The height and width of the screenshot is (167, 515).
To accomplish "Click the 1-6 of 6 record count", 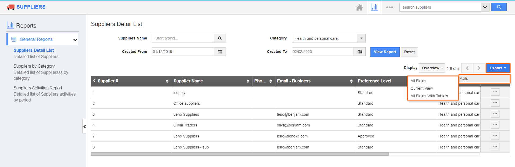I will point(453,68).
